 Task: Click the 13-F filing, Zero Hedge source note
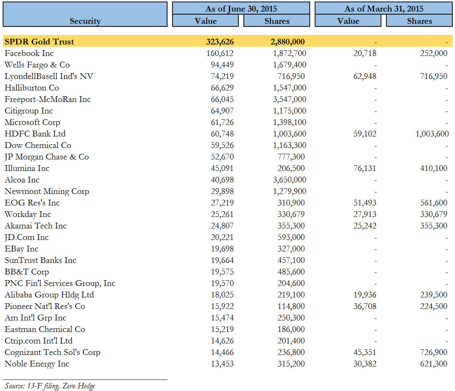pyautogui.click(x=50, y=386)
